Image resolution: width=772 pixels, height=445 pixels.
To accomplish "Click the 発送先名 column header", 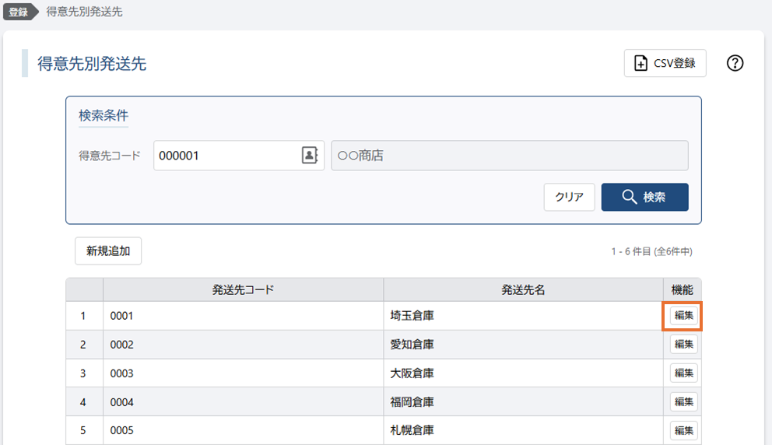I will click(x=524, y=290).
